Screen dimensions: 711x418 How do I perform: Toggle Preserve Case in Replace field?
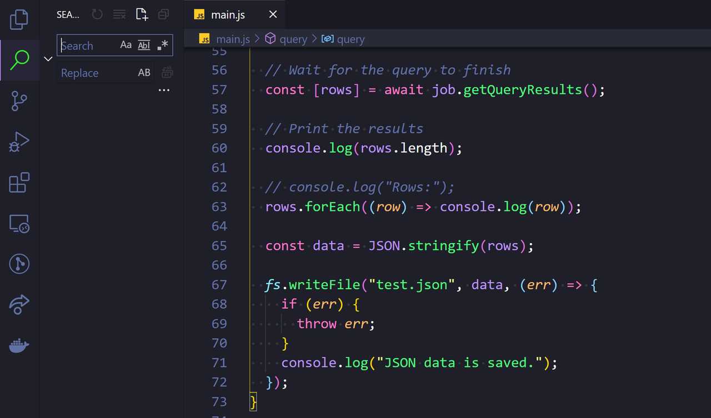(x=144, y=73)
